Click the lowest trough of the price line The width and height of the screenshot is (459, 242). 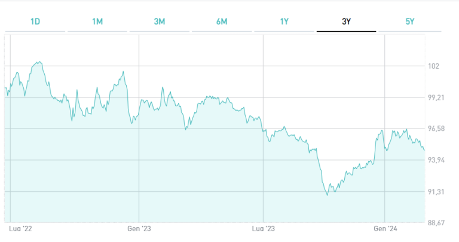coord(328,195)
